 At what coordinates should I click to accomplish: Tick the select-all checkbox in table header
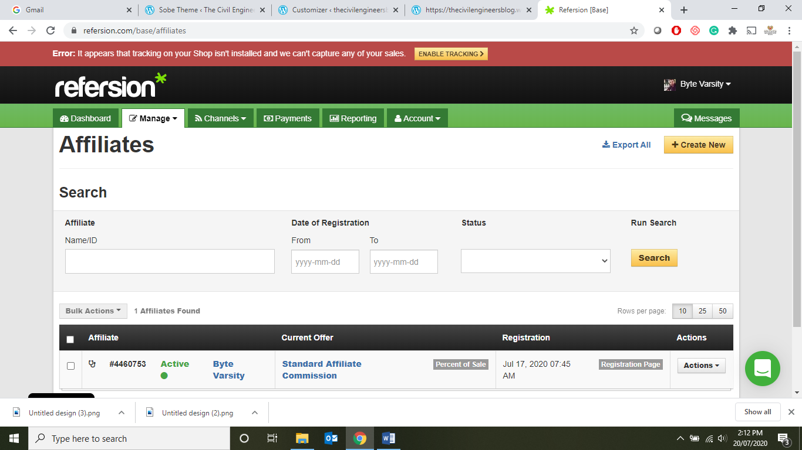pyautogui.click(x=70, y=339)
